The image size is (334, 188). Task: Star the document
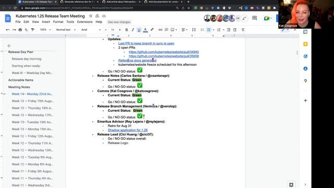(91, 16)
